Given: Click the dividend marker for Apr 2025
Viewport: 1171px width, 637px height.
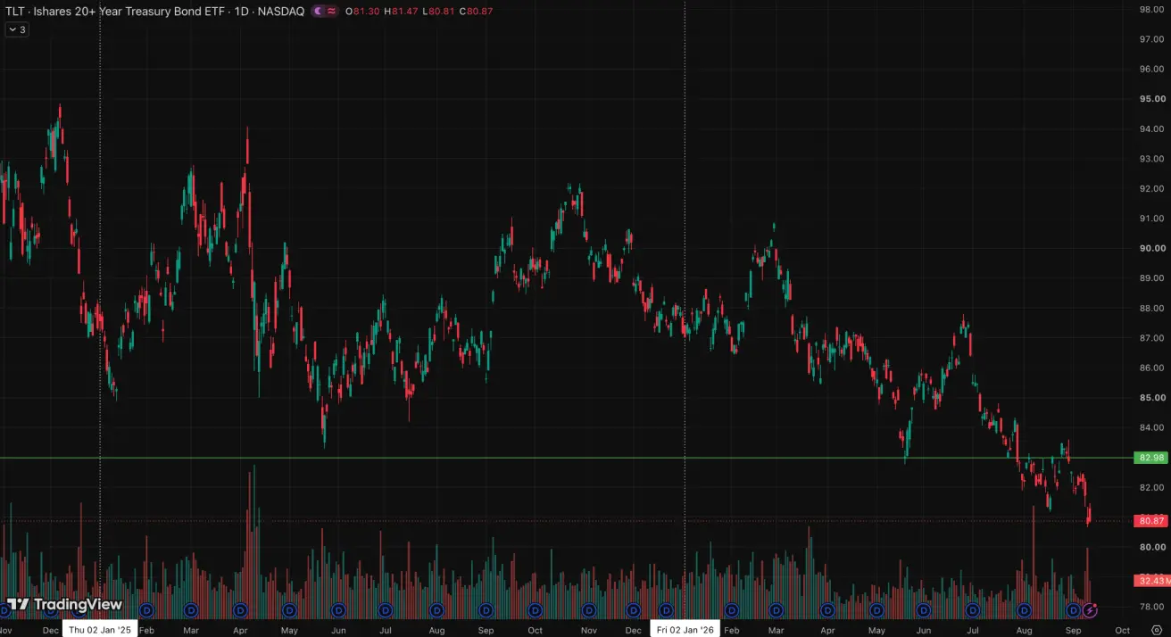Looking at the screenshot, I should click(x=239, y=610).
